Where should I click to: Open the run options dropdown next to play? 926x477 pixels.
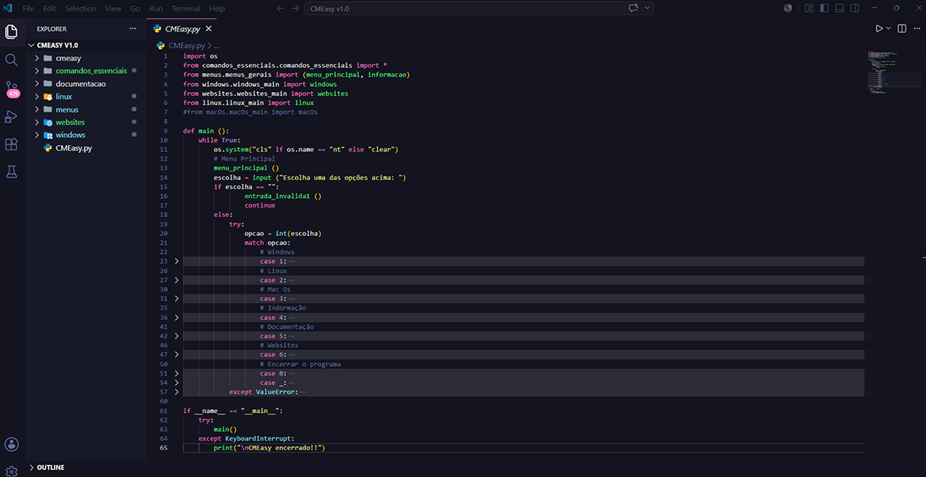coord(888,29)
